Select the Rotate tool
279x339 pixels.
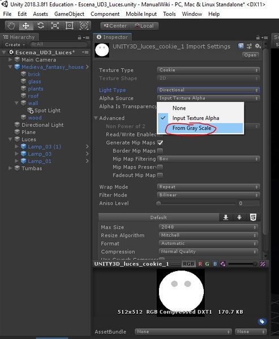(x=40, y=26)
